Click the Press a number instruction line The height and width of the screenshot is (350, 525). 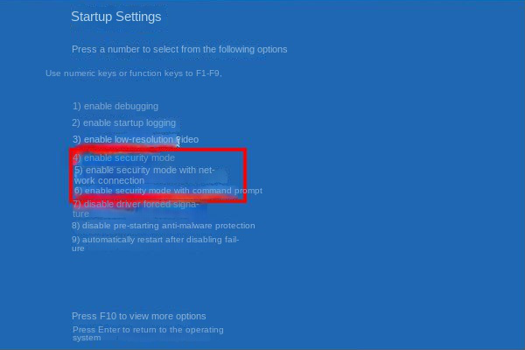(x=179, y=50)
